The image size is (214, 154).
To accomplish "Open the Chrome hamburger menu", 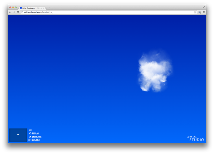I will (x=204, y=12).
